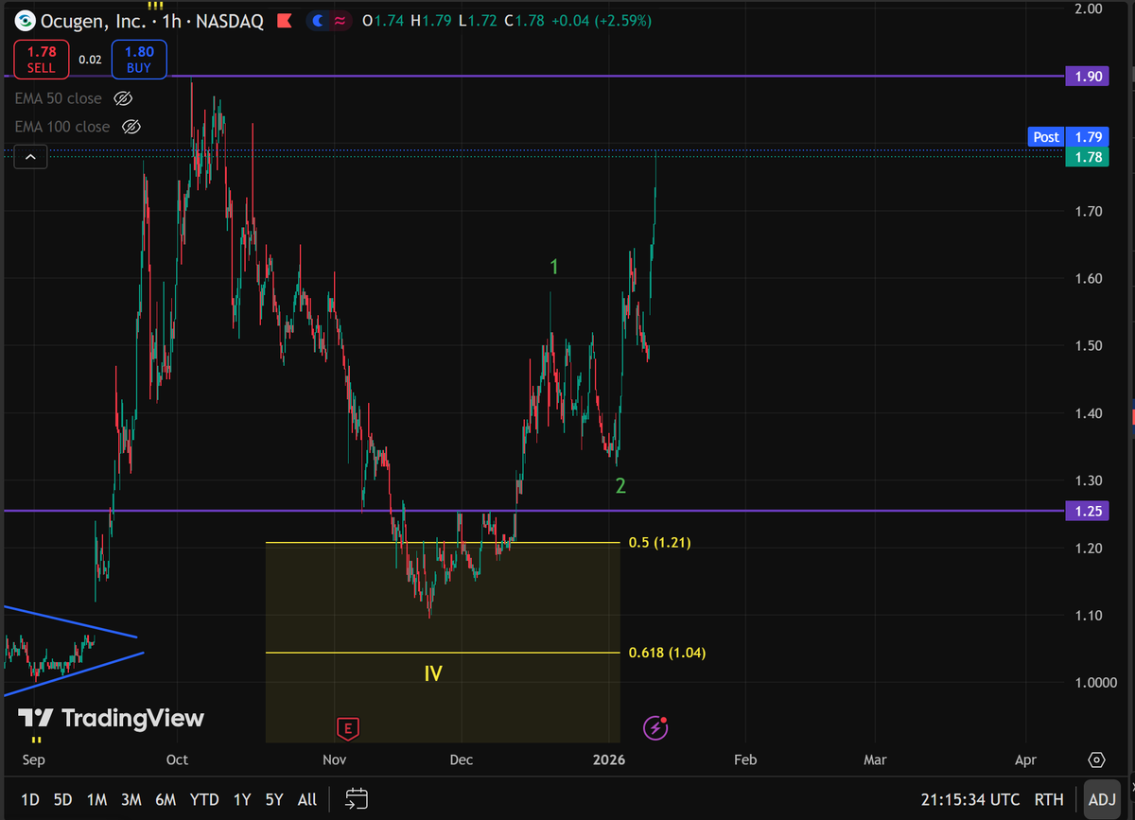Hide the EMA 50 close indicator
The width and height of the screenshot is (1135, 820).
tap(122, 97)
